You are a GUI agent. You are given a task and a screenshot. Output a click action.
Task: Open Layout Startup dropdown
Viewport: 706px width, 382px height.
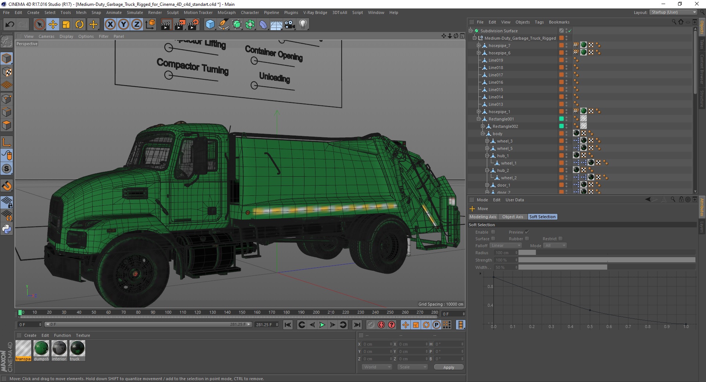[673, 12]
